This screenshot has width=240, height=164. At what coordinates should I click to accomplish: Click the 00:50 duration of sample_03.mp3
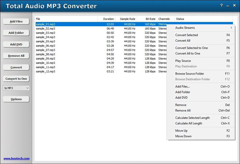click(110, 33)
